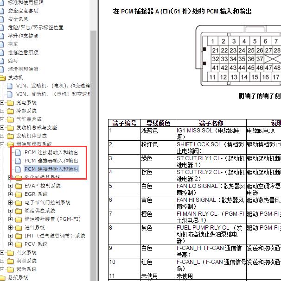Open the 举升和支撑点 page
The image size is (281, 281).
tap(23, 36)
